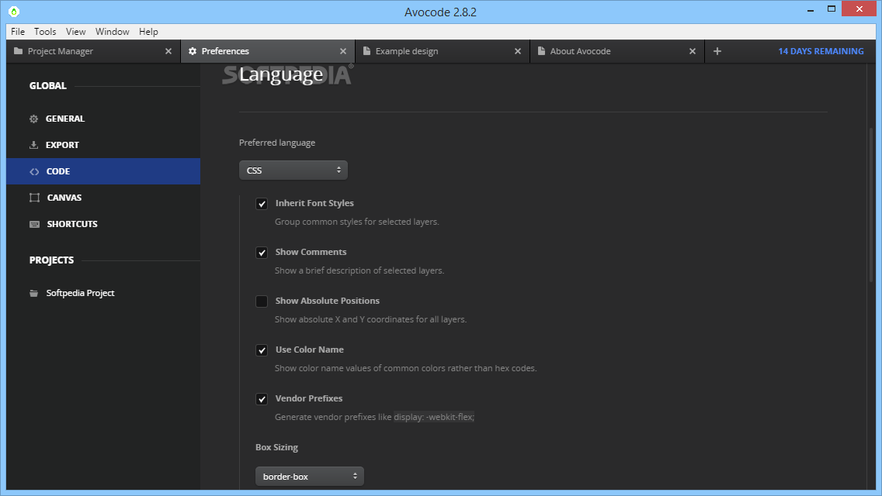The height and width of the screenshot is (496, 882).
Task: Open the File menu
Action: pos(18,32)
